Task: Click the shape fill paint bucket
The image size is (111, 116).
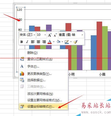Action: point(58,42)
